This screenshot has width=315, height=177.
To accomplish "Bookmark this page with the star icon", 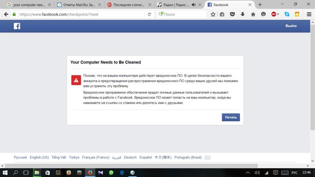I will (213, 14).
